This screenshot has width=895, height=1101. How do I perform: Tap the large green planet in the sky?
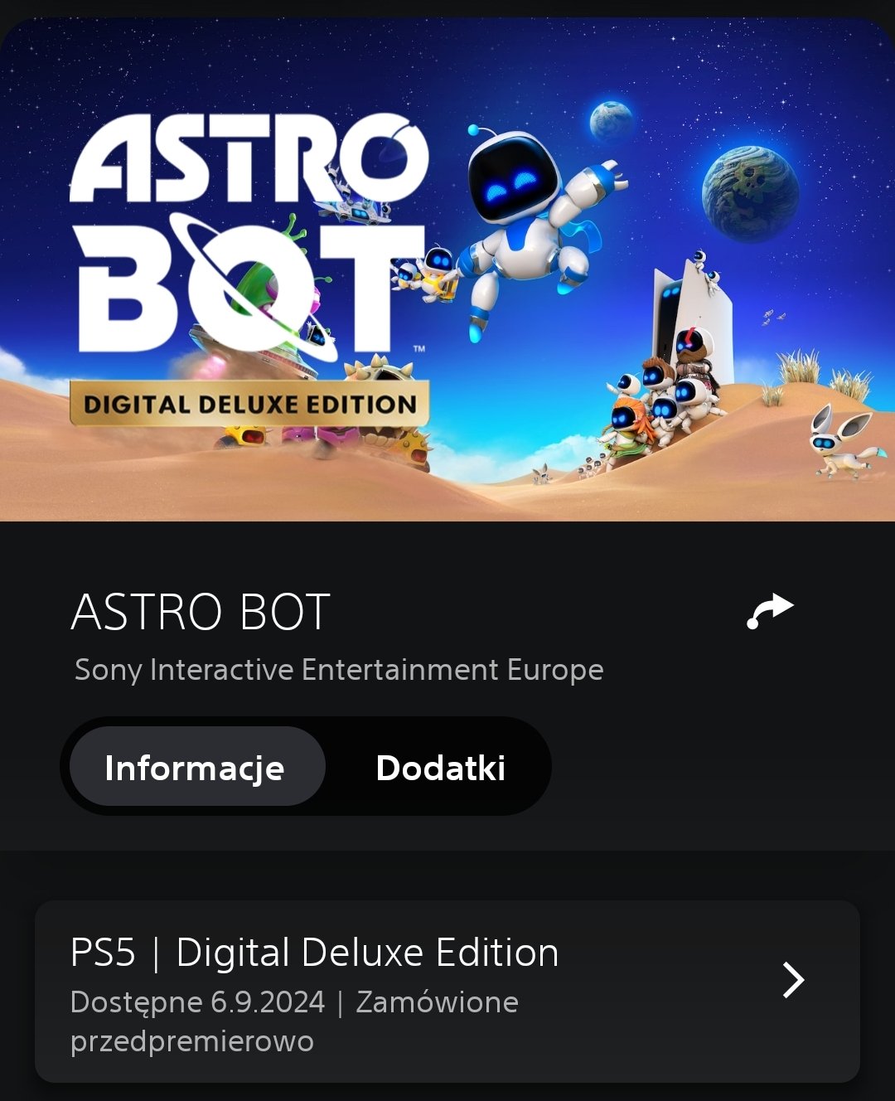pos(750,193)
